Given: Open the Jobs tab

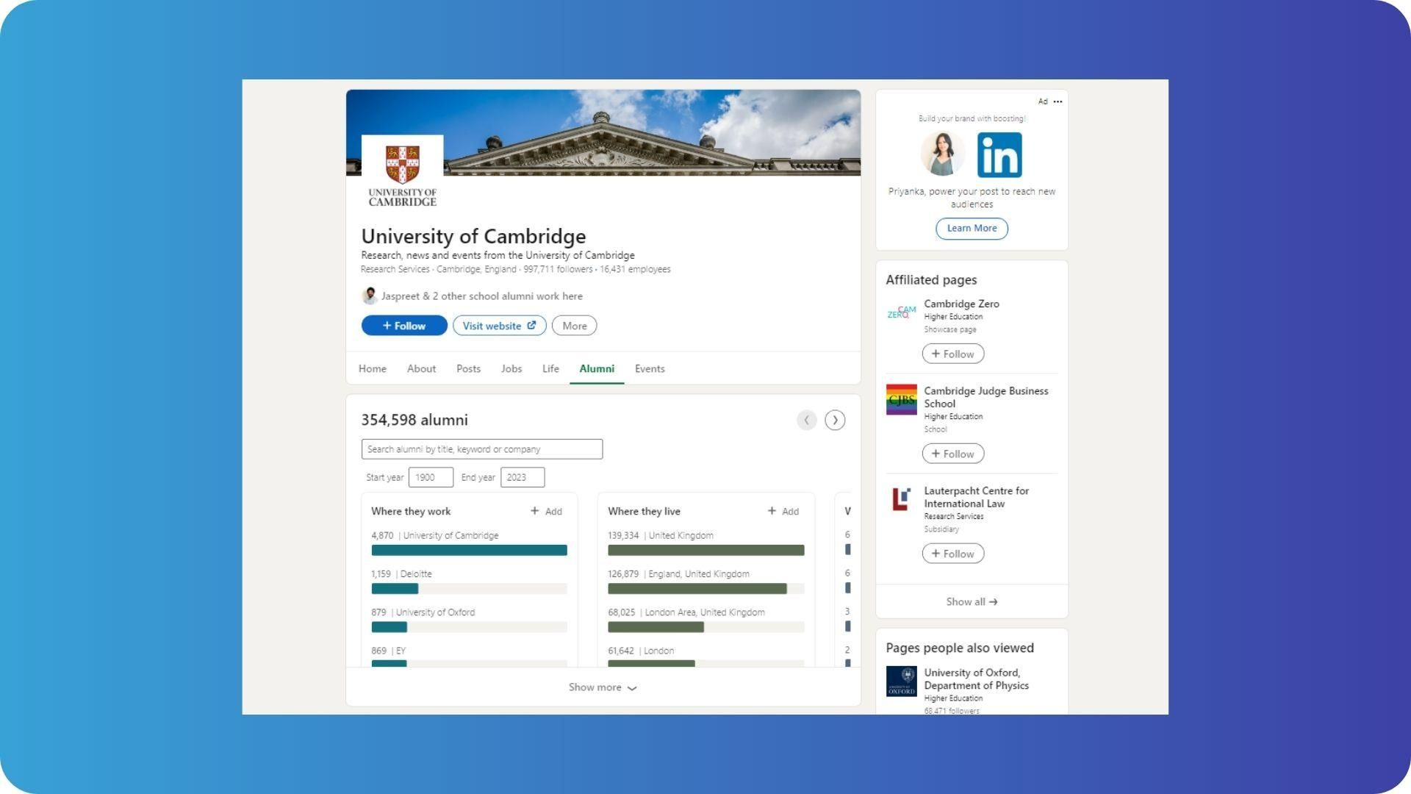Looking at the screenshot, I should (x=511, y=369).
